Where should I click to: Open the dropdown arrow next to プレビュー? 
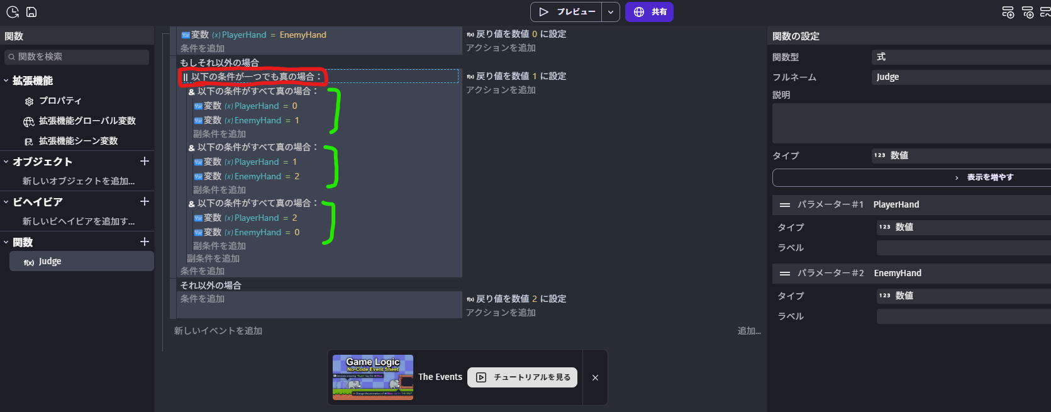pyautogui.click(x=610, y=12)
